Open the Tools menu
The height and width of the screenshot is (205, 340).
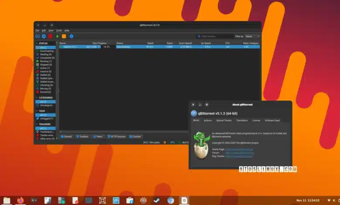click(59, 31)
